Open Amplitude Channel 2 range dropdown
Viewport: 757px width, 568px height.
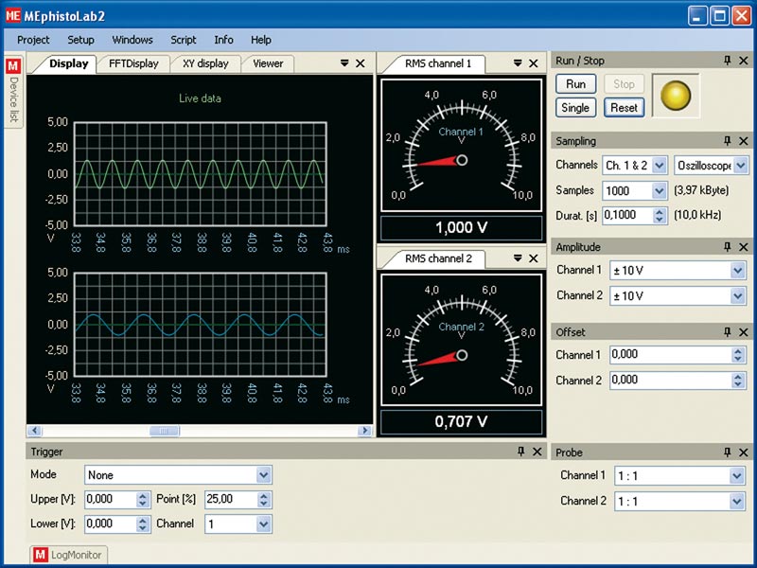click(738, 295)
